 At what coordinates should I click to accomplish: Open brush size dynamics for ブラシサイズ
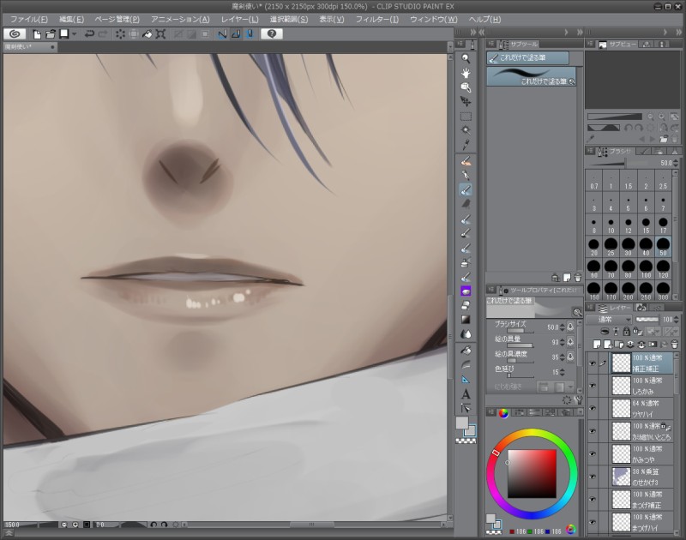click(x=570, y=327)
